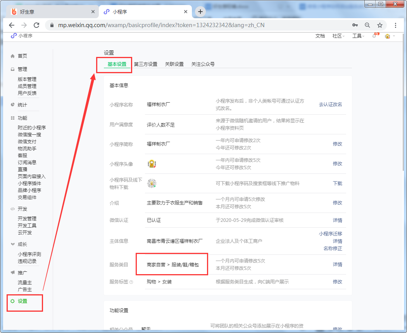Click the zoom magnifier icon in address bar
Viewport: 407px width, 333px height.
coord(367,25)
